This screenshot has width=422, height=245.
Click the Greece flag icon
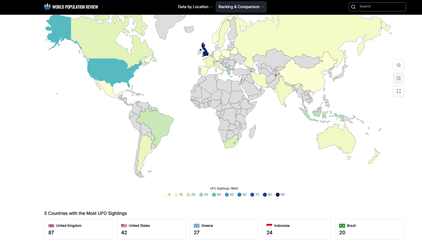click(196, 226)
